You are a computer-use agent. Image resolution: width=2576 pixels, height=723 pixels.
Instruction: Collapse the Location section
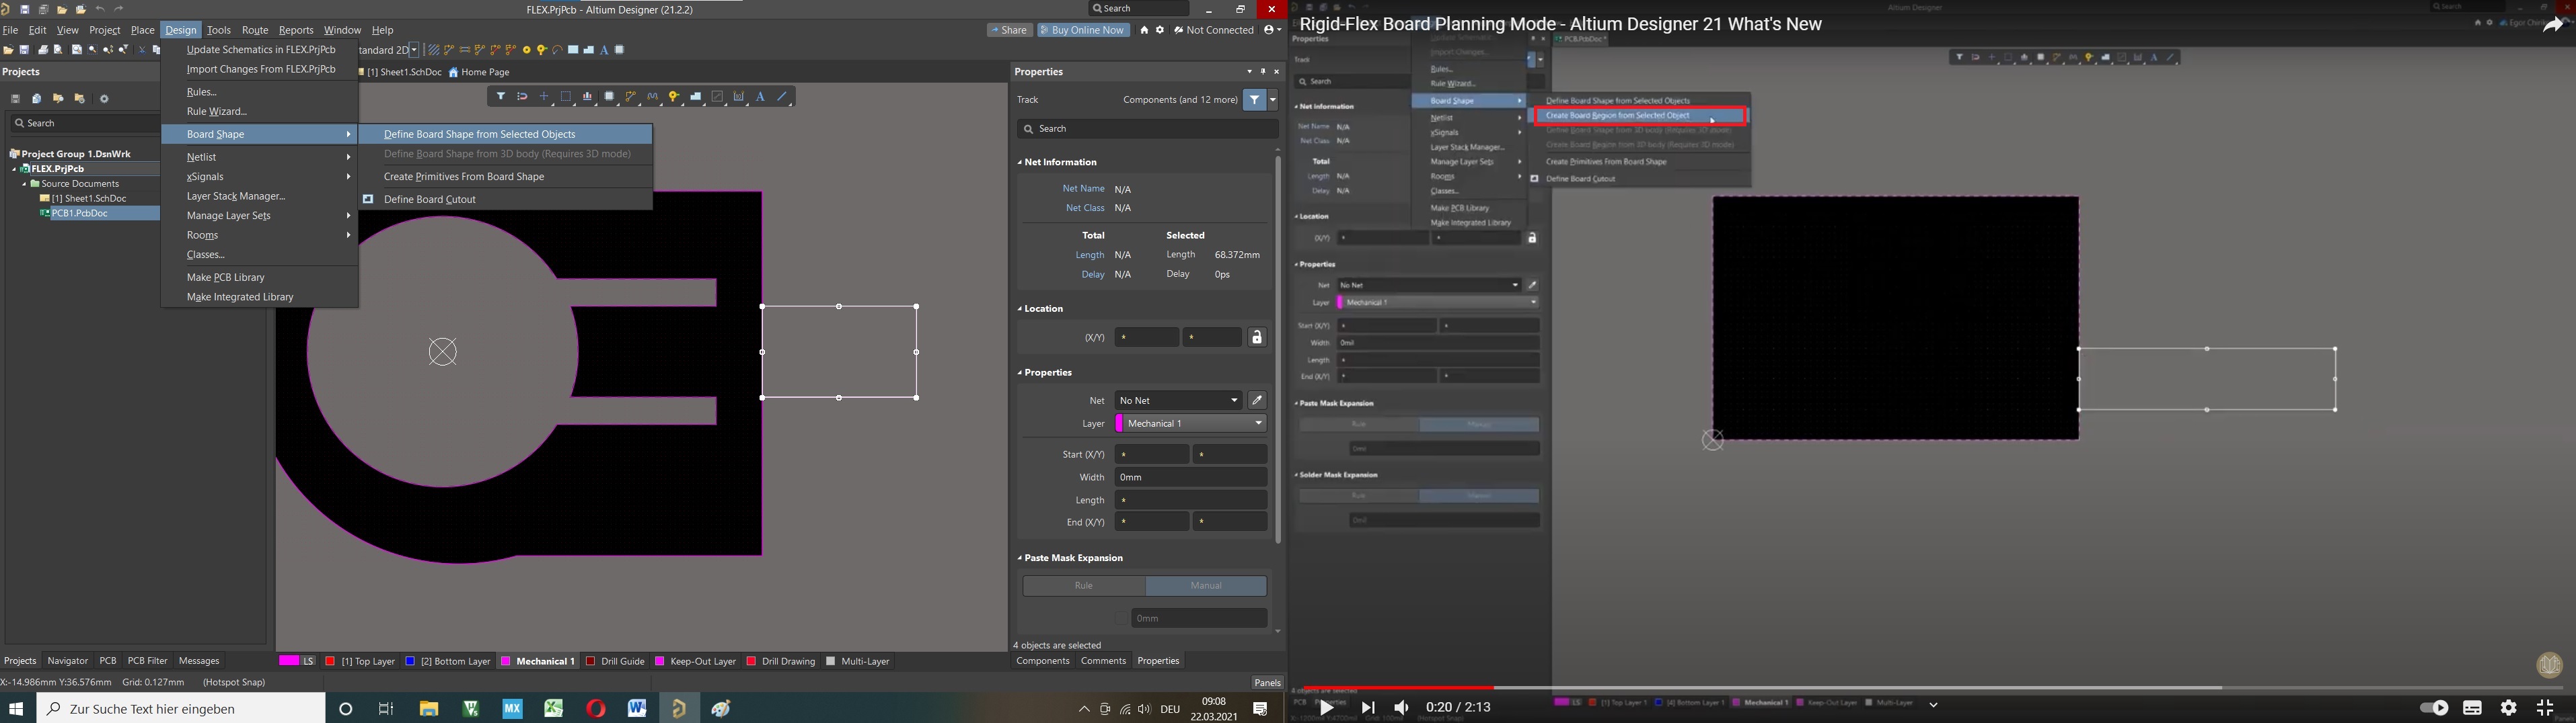pyautogui.click(x=1020, y=310)
